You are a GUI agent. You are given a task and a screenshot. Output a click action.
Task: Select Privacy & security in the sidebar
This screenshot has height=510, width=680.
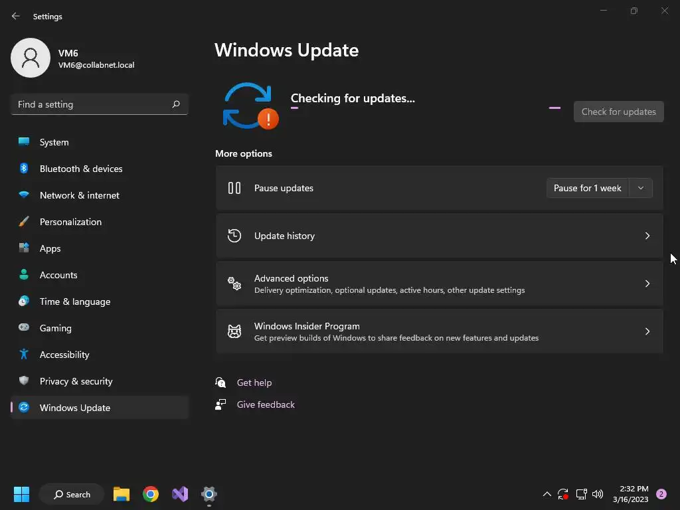click(x=100, y=381)
